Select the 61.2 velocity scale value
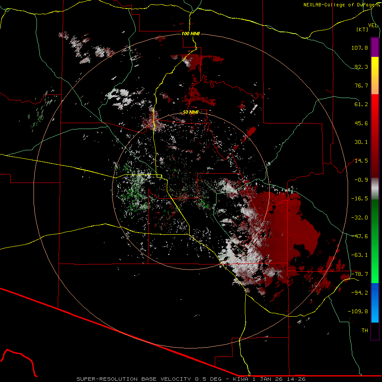This screenshot has height=382, width=382. (x=361, y=104)
